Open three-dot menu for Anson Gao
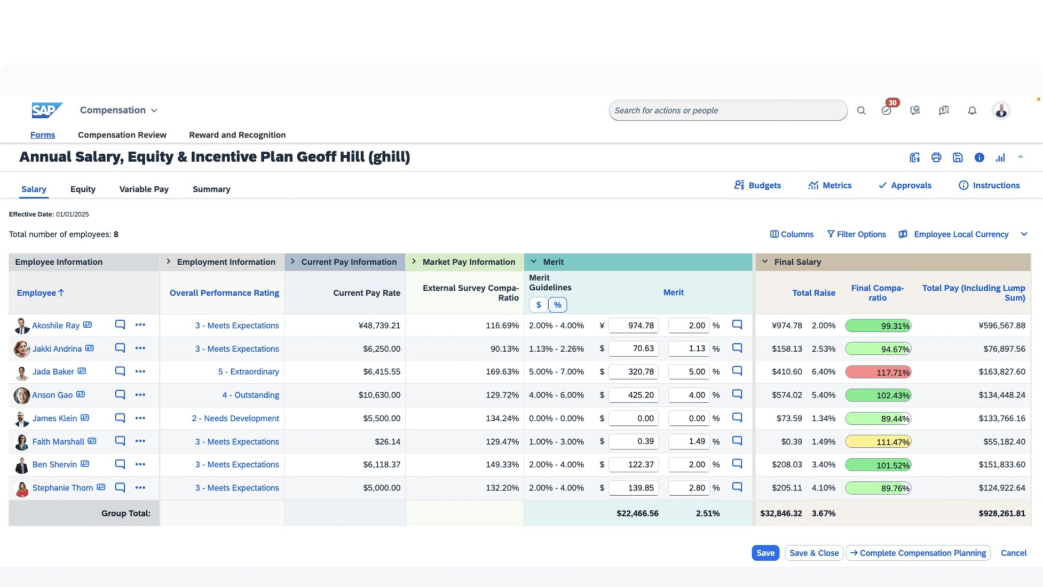Screen dimensions: 1043x587 click(140, 395)
